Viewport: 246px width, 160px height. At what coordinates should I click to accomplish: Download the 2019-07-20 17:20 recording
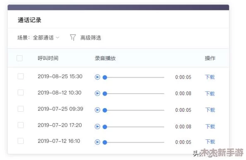pyautogui.click(x=210, y=126)
